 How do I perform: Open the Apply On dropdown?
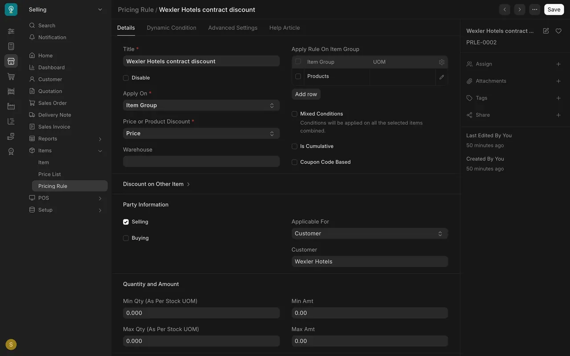[x=201, y=105]
